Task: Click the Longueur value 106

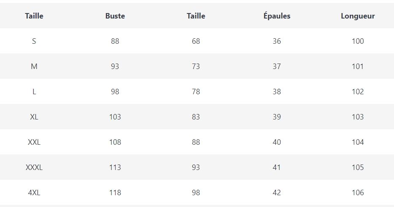Action: 358,193
